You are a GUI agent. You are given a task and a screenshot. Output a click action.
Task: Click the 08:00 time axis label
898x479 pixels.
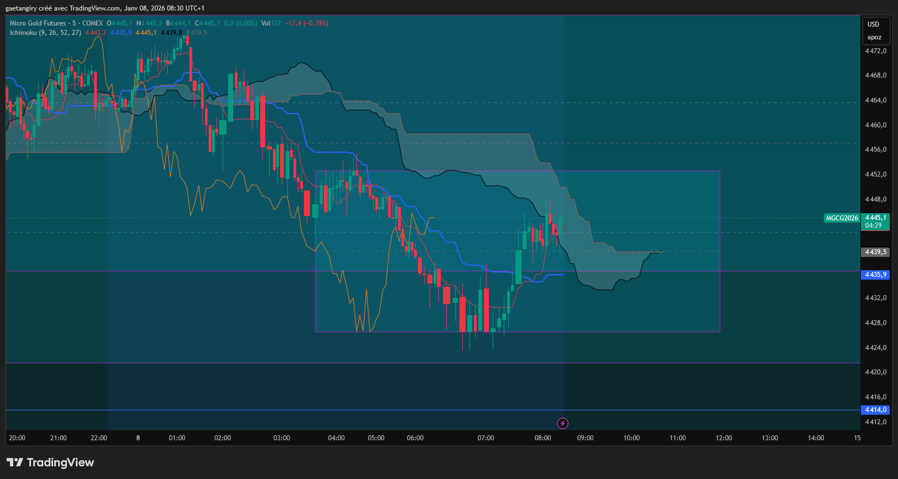543,438
